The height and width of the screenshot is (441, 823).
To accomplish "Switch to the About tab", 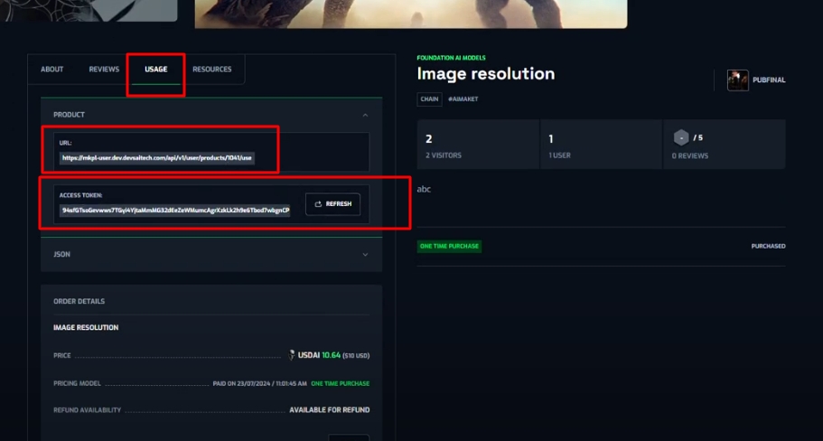I will click(x=52, y=70).
